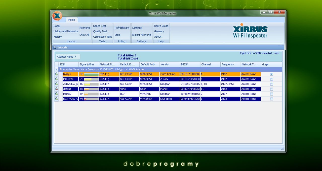The image size is (322, 171).
Task: Sort by BSSID column header
Action: (190, 64)
